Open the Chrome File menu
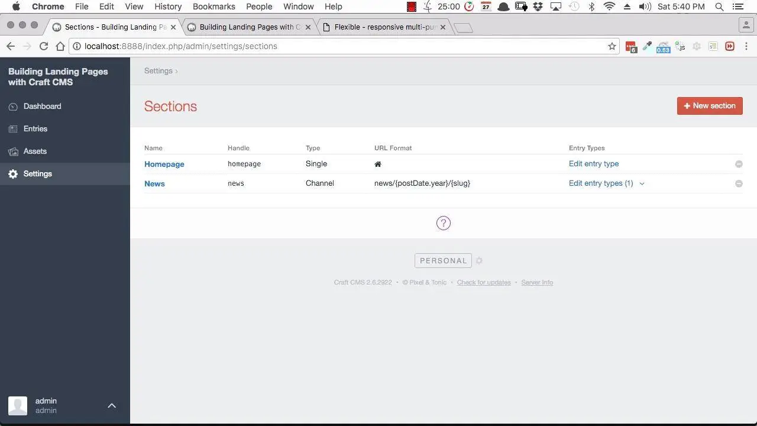Image resolution: width=757 pixels, height=426 pixels. pos(82,7)
